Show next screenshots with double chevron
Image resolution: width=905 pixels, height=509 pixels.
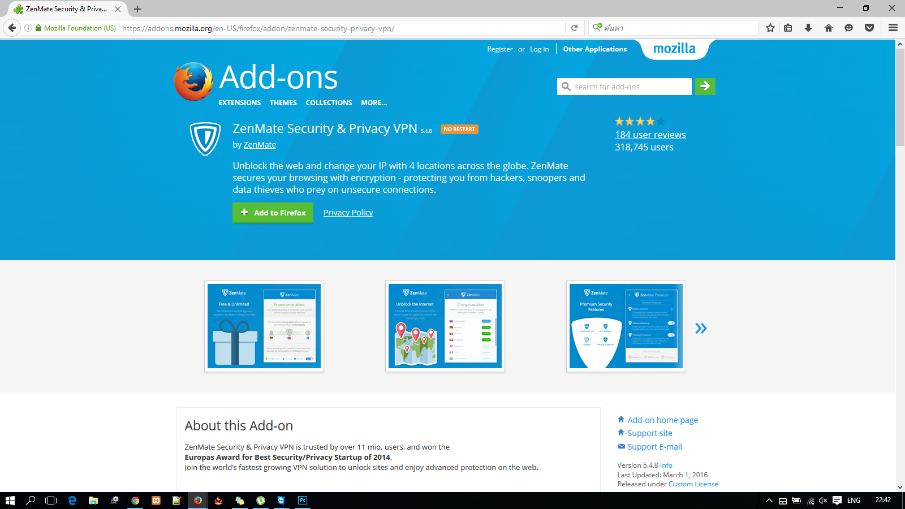coord(701,328)
